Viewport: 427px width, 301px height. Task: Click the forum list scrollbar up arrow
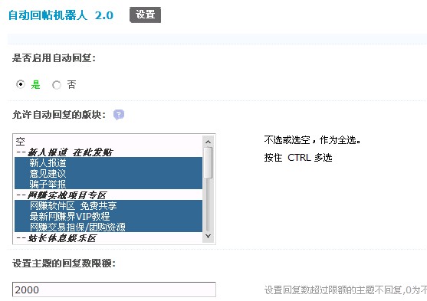click(208, 142)
